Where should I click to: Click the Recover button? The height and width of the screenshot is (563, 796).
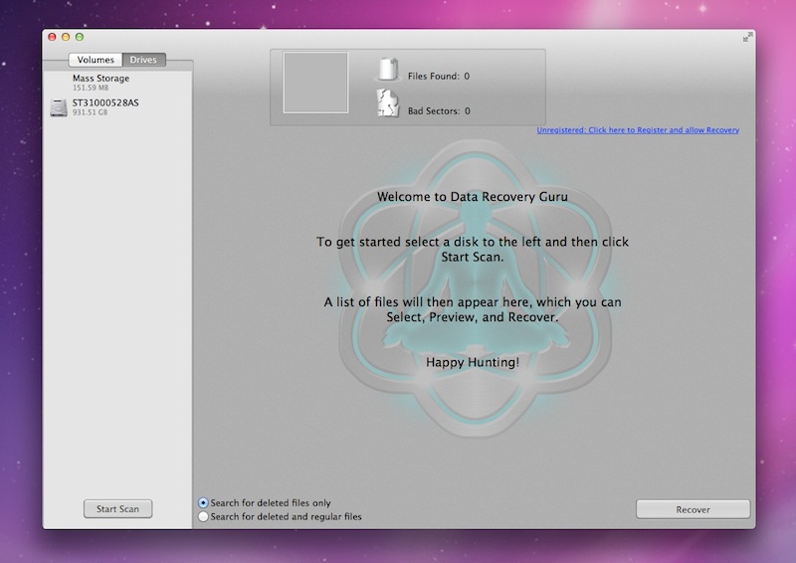[x=693, y=509]
